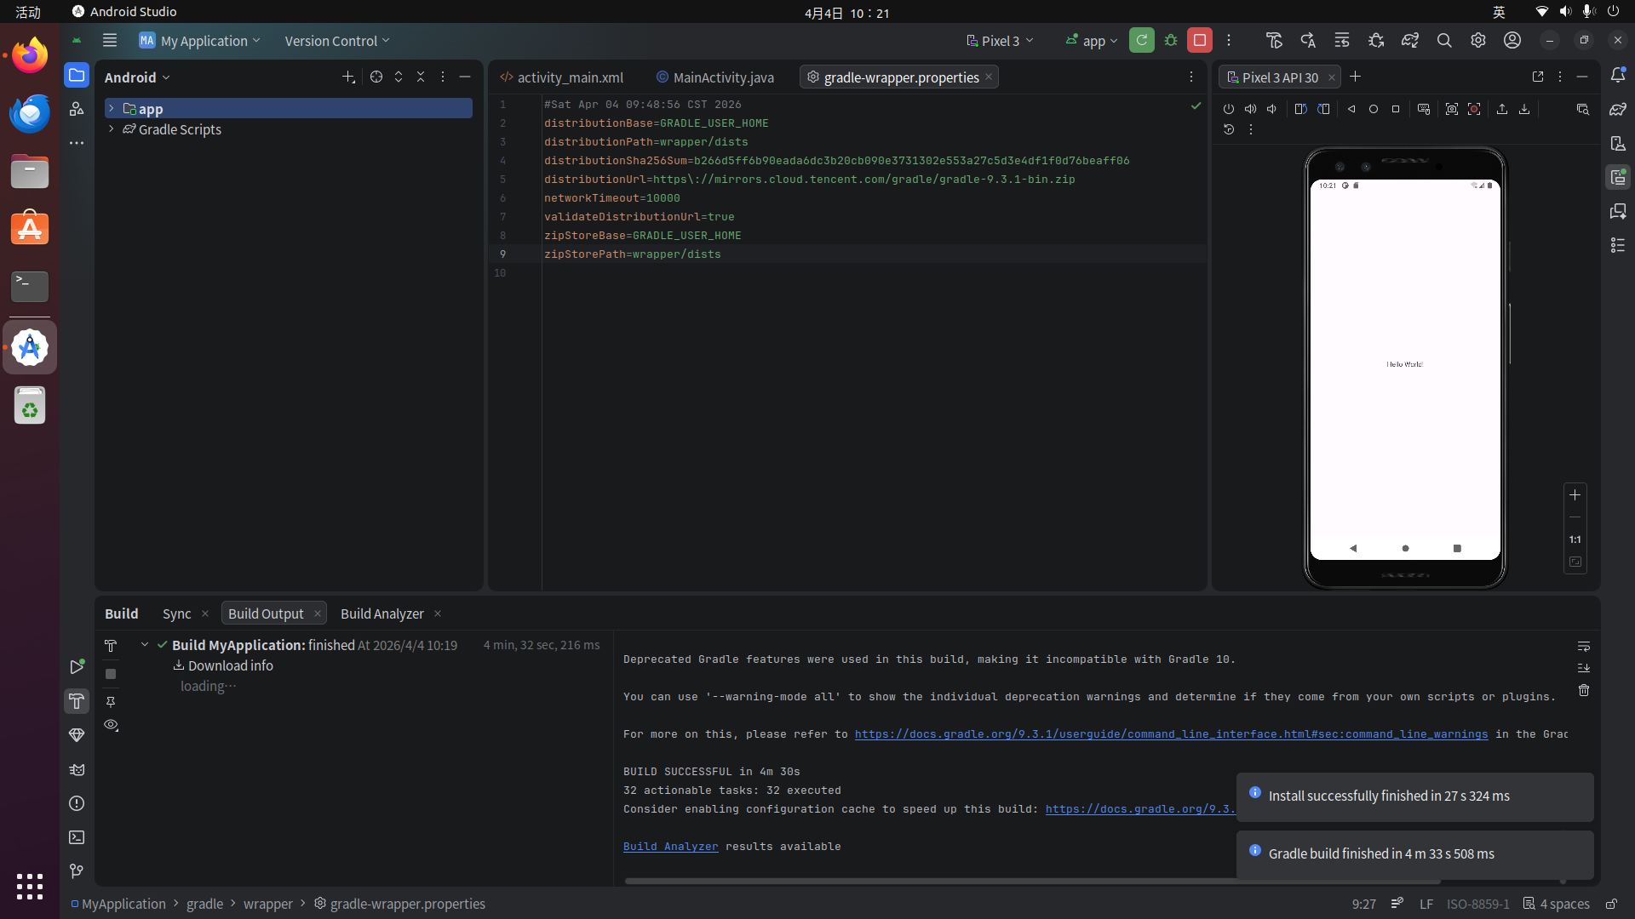Toggle soft-wrap in the build output
The width and height of the screenshot is (1635, 919).
[1583, 647]
